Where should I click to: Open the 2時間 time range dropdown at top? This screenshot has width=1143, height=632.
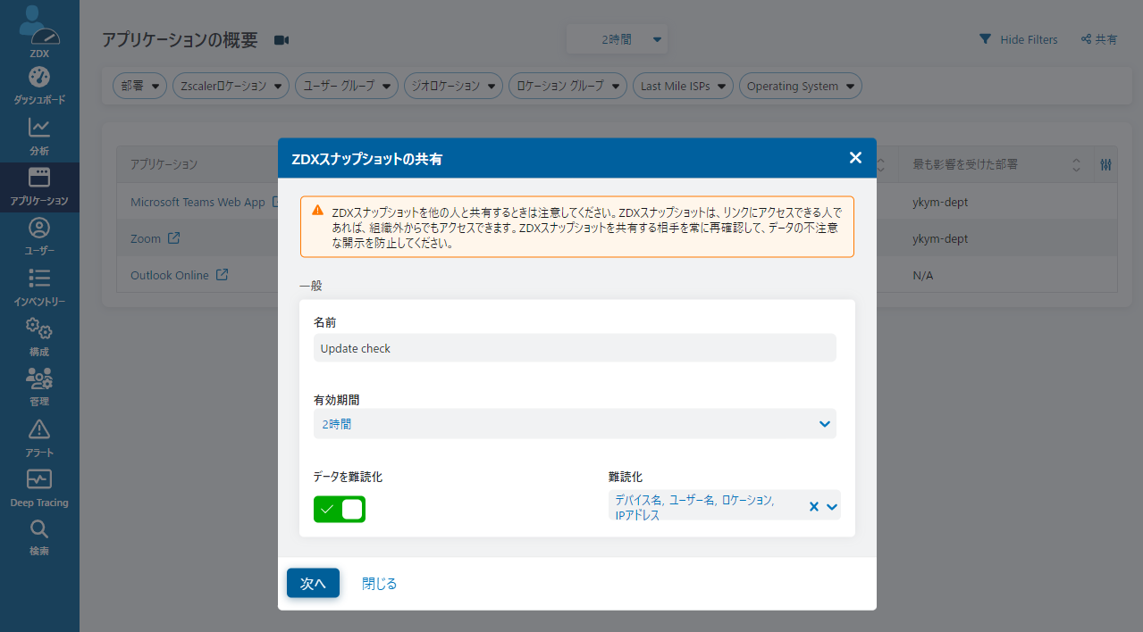pos(617,39)
